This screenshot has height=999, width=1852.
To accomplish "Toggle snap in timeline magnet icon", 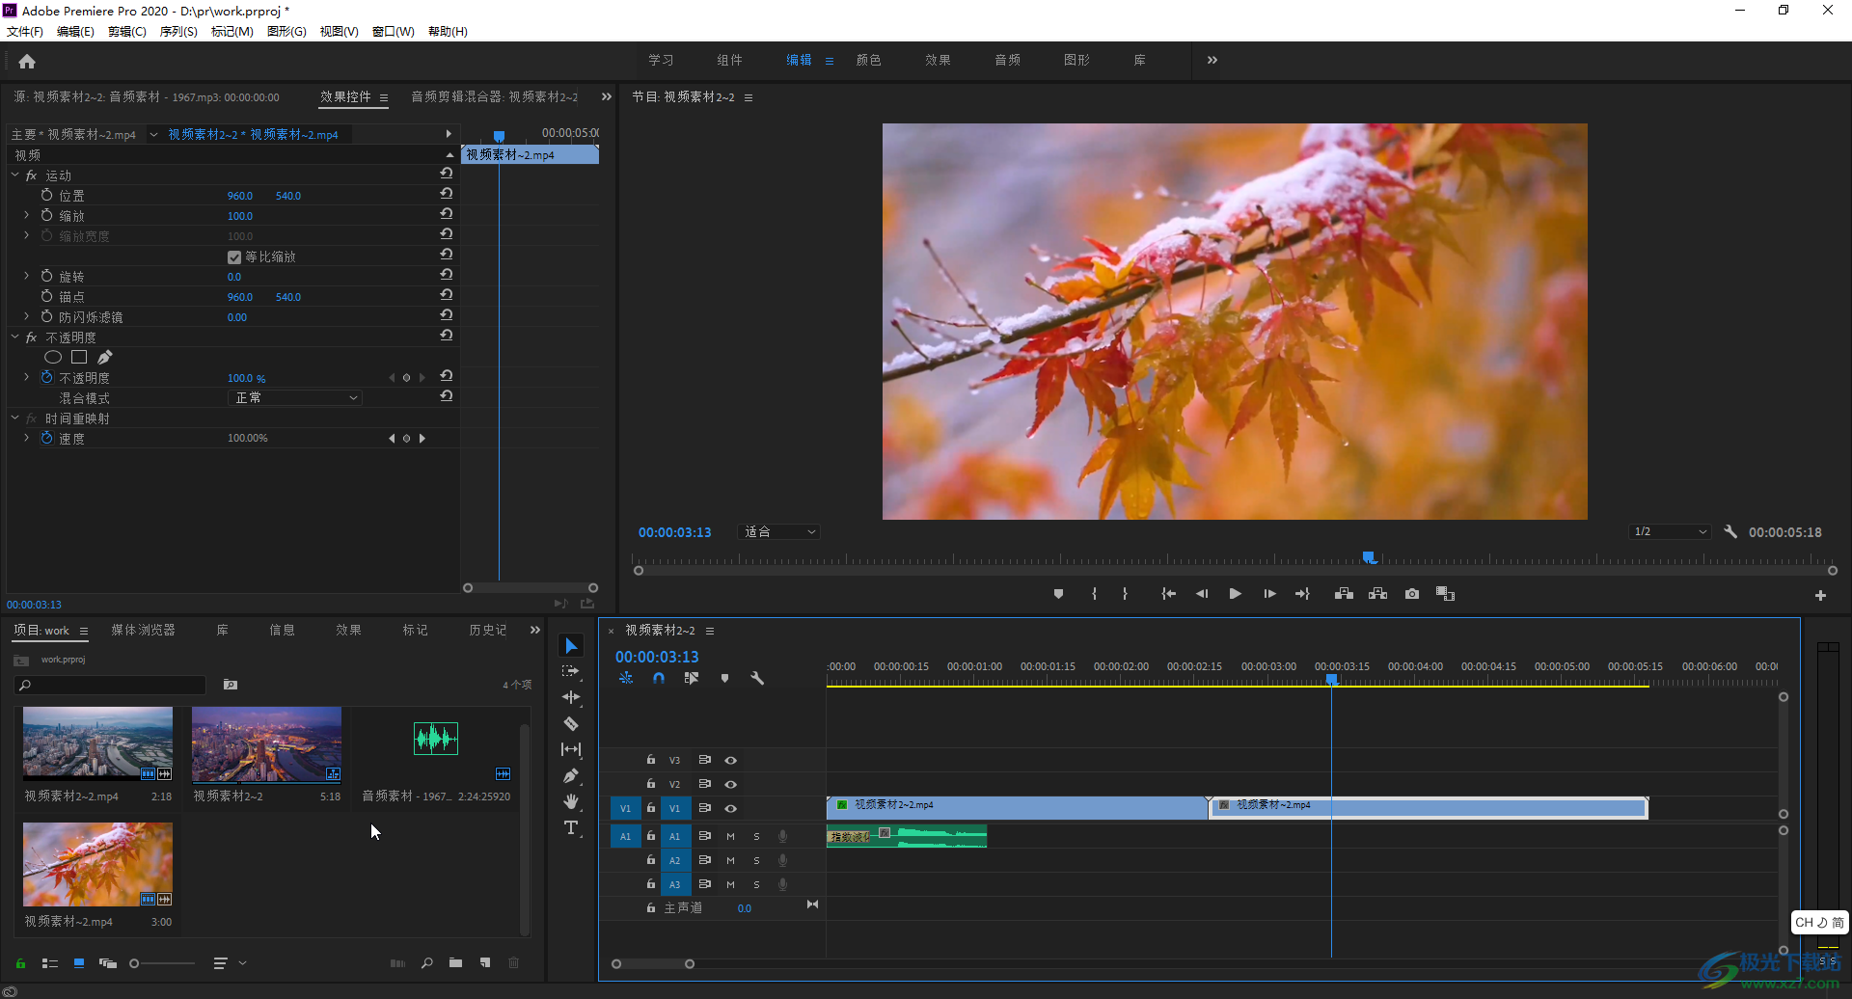I will coord(658,678).
